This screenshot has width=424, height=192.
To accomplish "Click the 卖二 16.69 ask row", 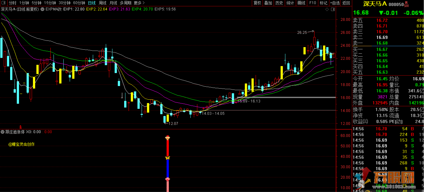I will 388,37.
